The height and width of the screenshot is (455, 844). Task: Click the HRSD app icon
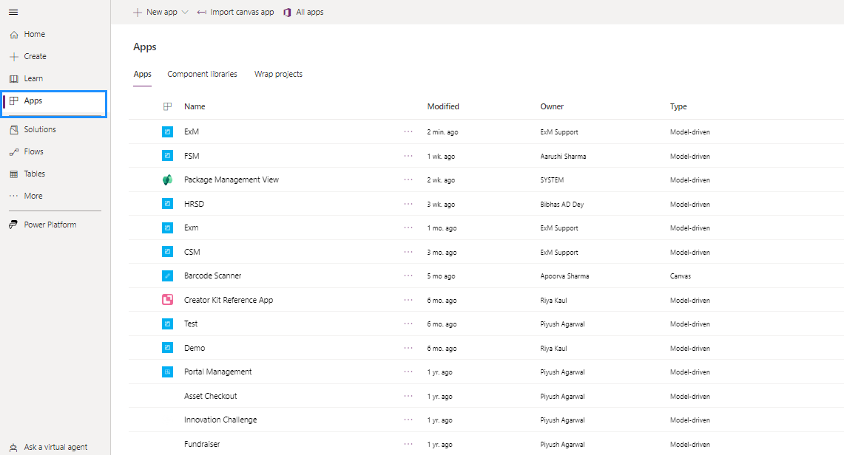pos(167,204)
